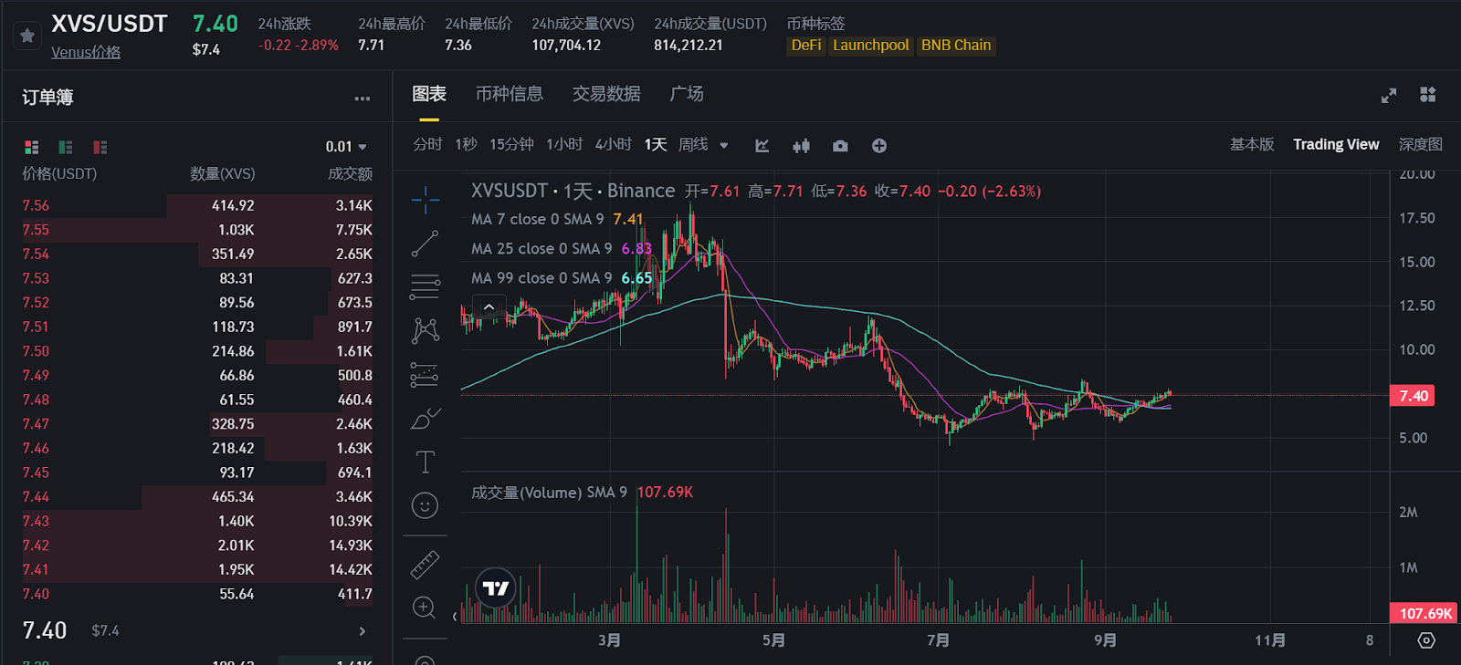This screenshot has width=1461, height=665.
Task: Open the technical indicators icon
Action: tap(762, 146)
